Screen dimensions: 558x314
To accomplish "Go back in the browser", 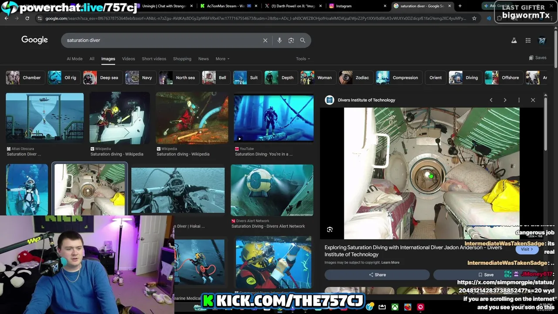I will point(6,18).
